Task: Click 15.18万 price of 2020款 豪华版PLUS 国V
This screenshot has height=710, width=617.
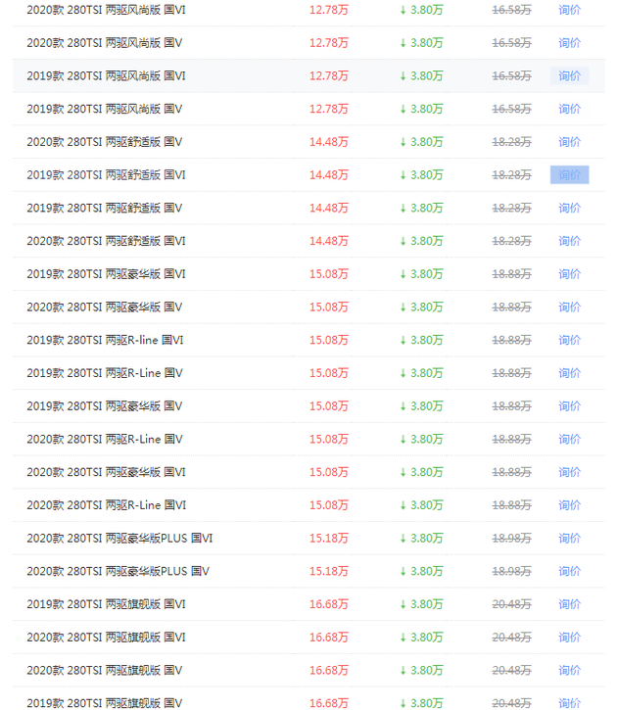Action: click(x=328, y=571)
